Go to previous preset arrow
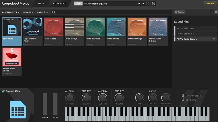 [x=139, y=4]
